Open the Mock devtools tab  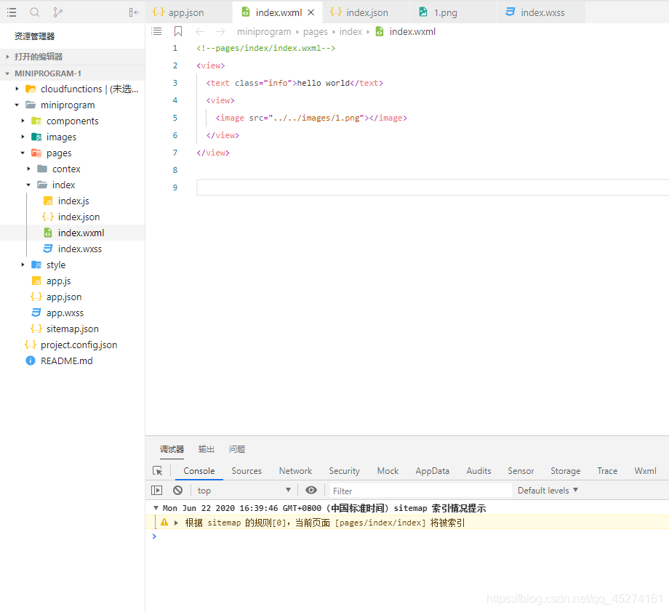[x=388, y=471]
